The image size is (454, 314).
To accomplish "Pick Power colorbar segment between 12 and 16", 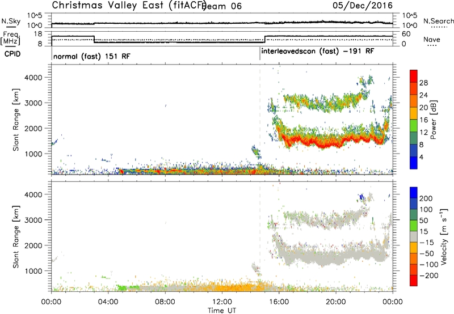I will tap(414, 126).
